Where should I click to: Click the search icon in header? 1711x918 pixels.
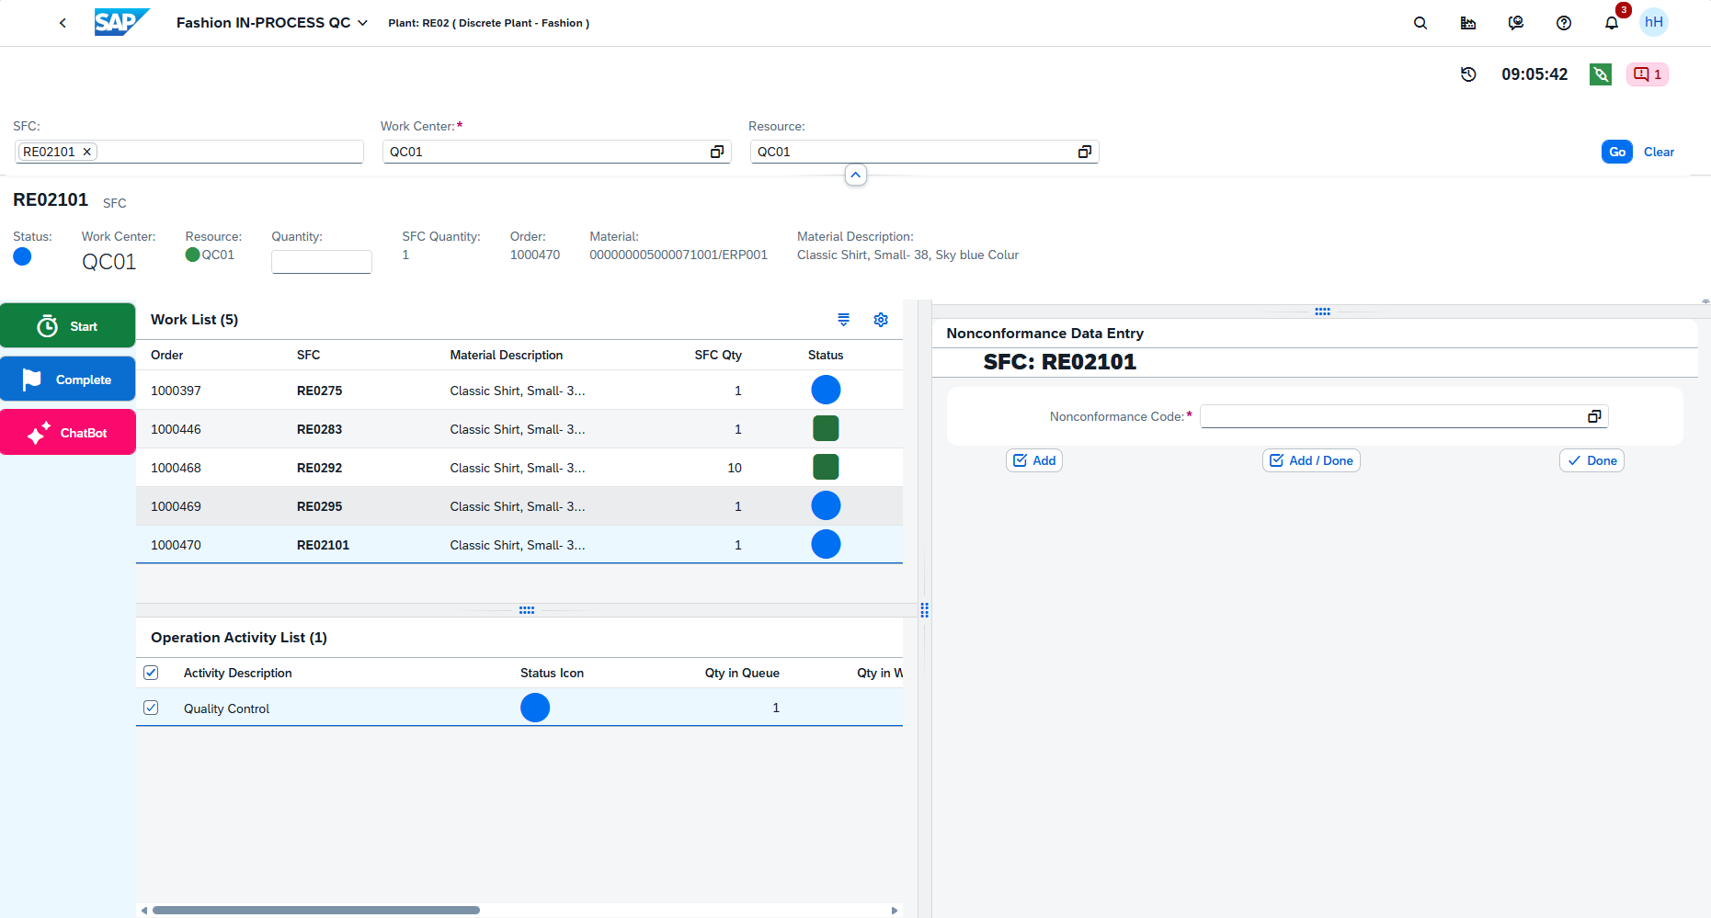[1420, 23]
